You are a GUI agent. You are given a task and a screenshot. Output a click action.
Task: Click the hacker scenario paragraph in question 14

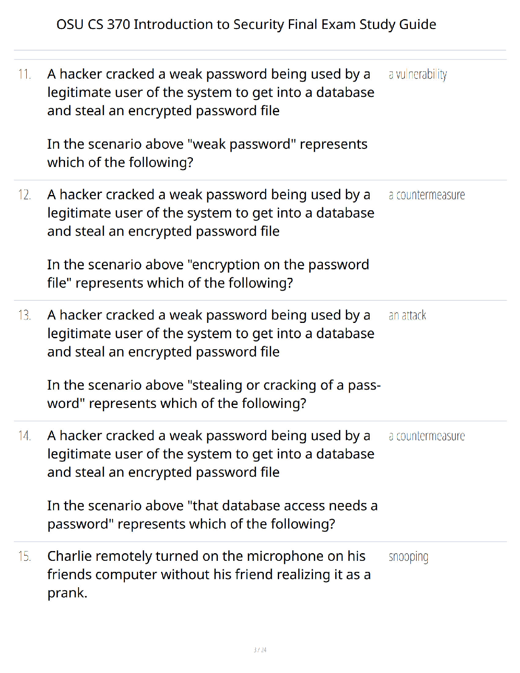pos(211,454)
